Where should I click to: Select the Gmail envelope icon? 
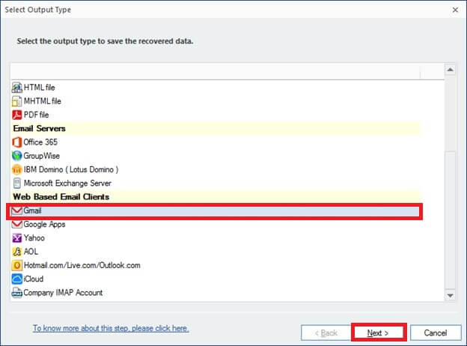coord(16,210)
